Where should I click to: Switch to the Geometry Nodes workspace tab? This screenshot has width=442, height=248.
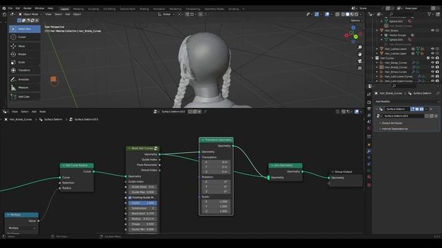[x=214, y=9]
